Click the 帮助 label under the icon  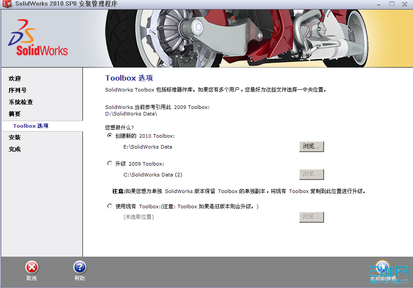coord(79,278)
